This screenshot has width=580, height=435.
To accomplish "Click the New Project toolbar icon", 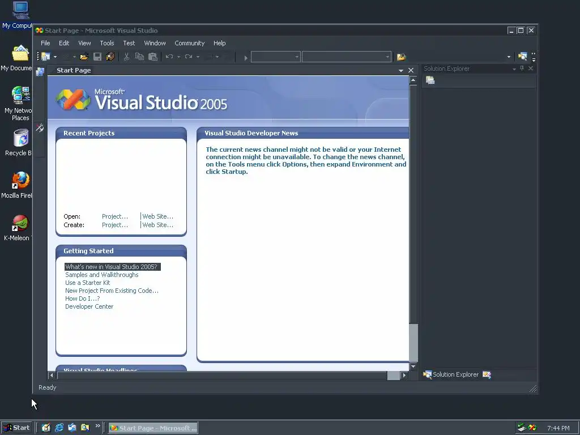I will pos(46,57).
